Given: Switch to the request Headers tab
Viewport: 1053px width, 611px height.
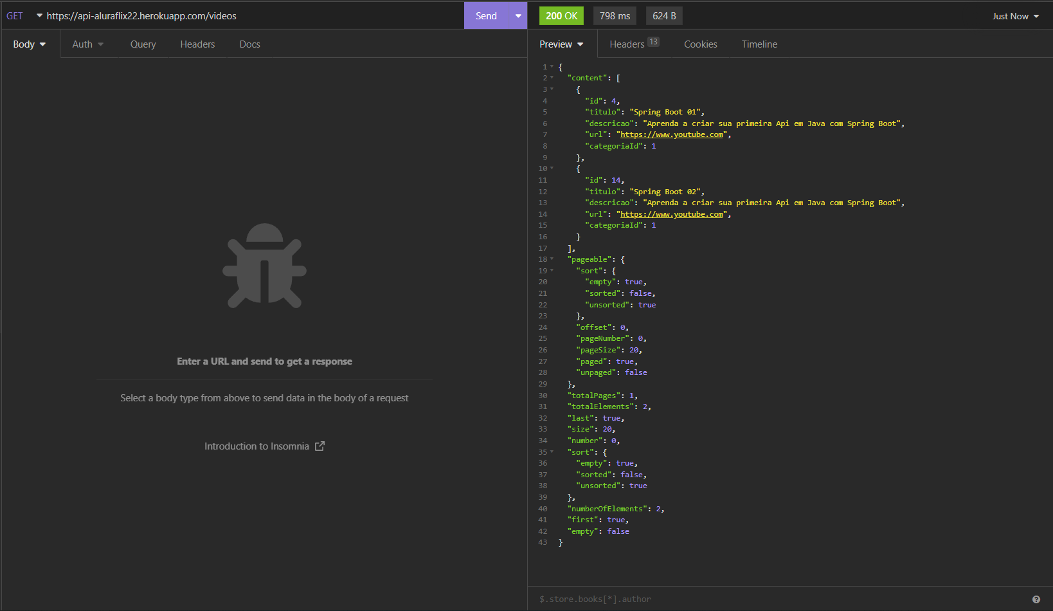Looking at the screenshot, I should 197,44.
